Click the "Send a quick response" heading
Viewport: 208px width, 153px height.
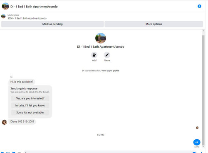point(24,88)
